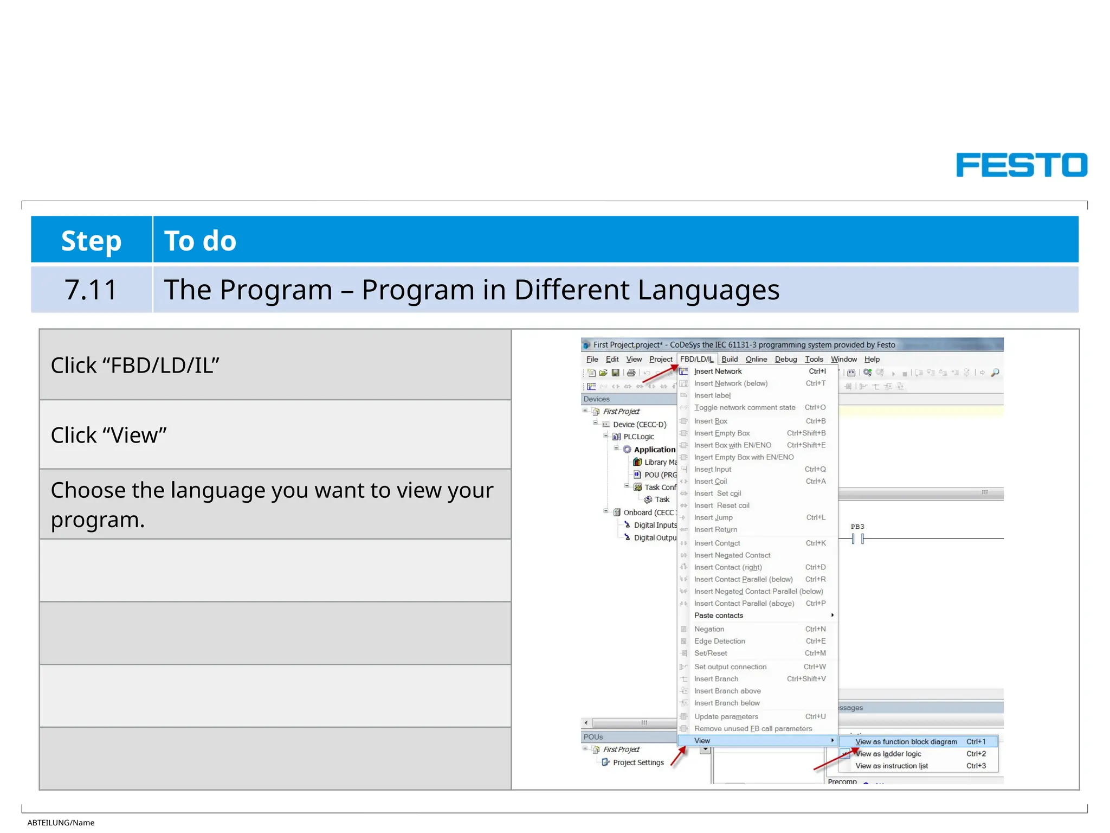
Task: Click the PLCLogic node icon
Action: [616, 437]
